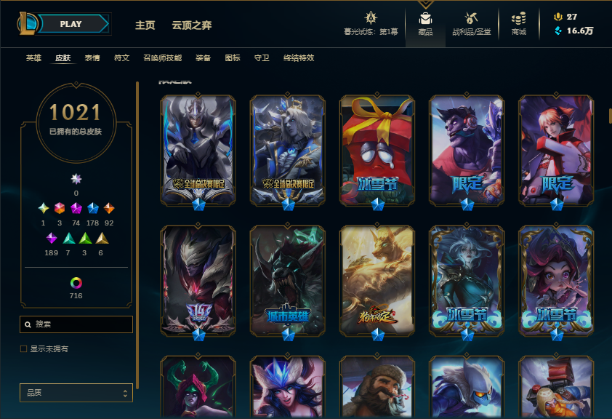Go to 云顶之弈 mode page
Image resolution: width=612 pixels, height=419 pixels.
[x=192, y=25]
